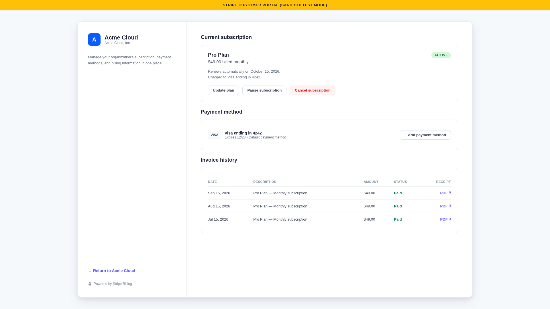
Task: Click Cancel subscription
Action: [313, 90]
